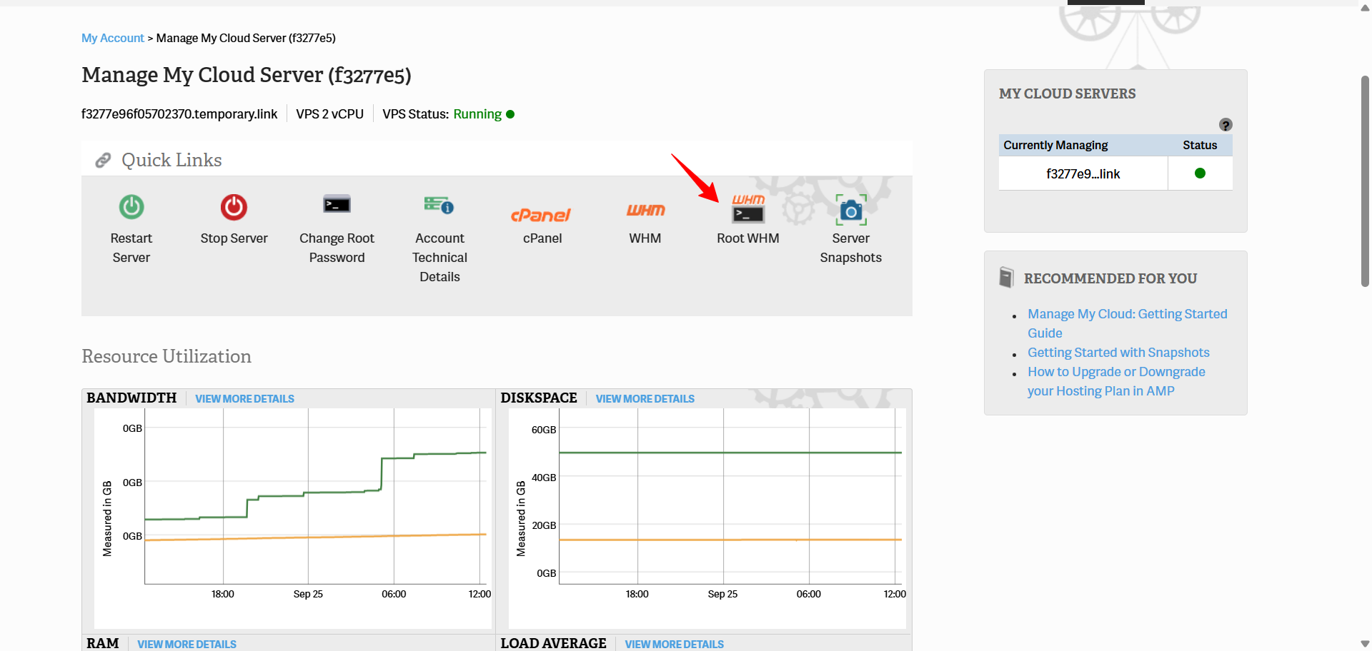Open Change Root Password terminal icon
This screenshot has height=651, width=1372.
(337, 204)
